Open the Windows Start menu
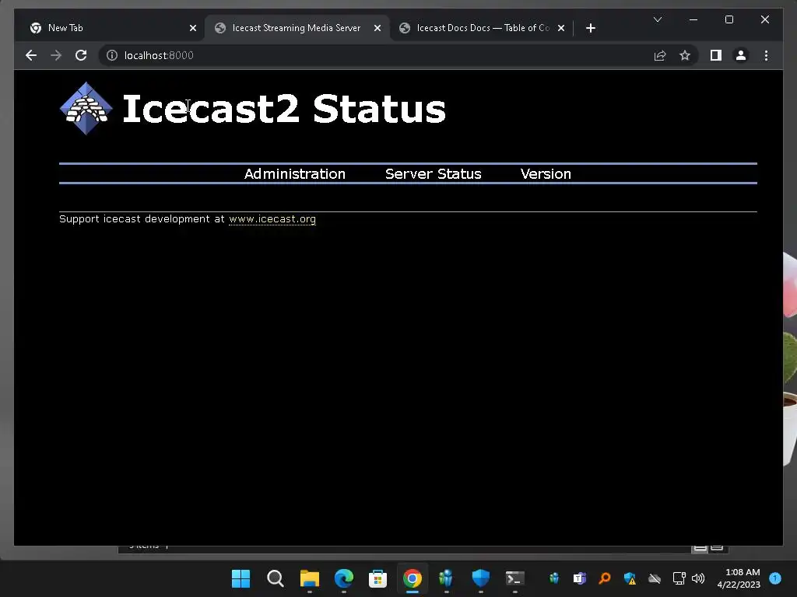This screenshot has height=597, width=797. (x=241, y=578)
